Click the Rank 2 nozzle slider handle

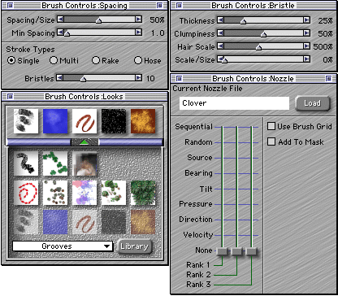tap(237, 251)
